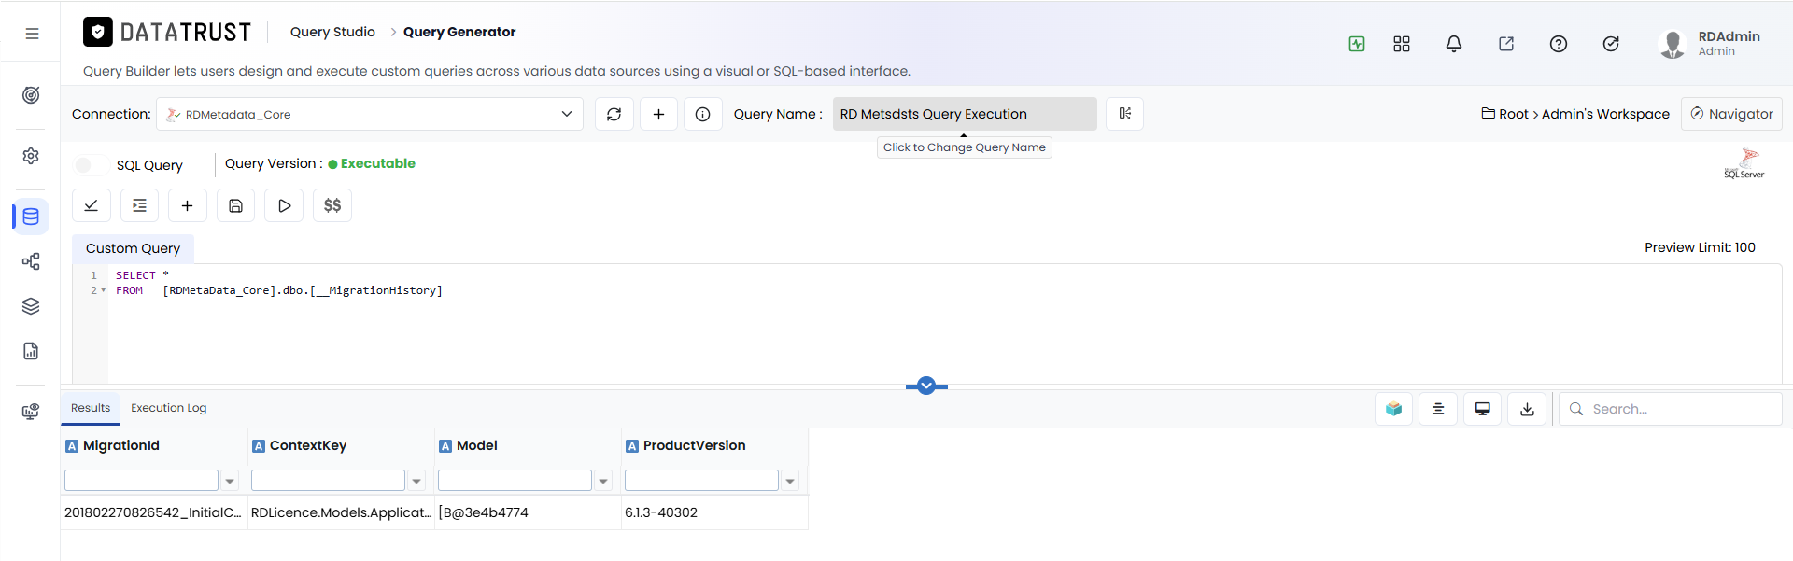The image size is (1793, 561).
Task: Click the MigrationId filter text box
Action: click(x=141, y=481)
